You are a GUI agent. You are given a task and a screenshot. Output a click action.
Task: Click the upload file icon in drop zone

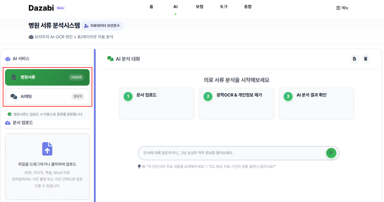[x=47, y=149]
